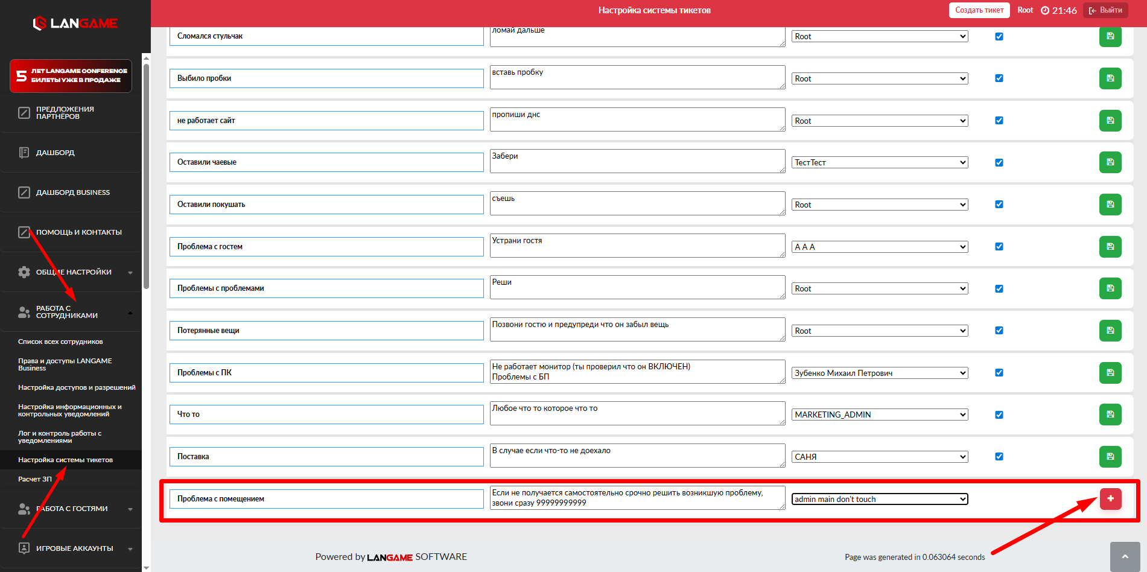Uncheck the 'Проблемы с ПК' row checkbox
Viewport: 1147px width, 572px height.
click(x=999, y=373)
